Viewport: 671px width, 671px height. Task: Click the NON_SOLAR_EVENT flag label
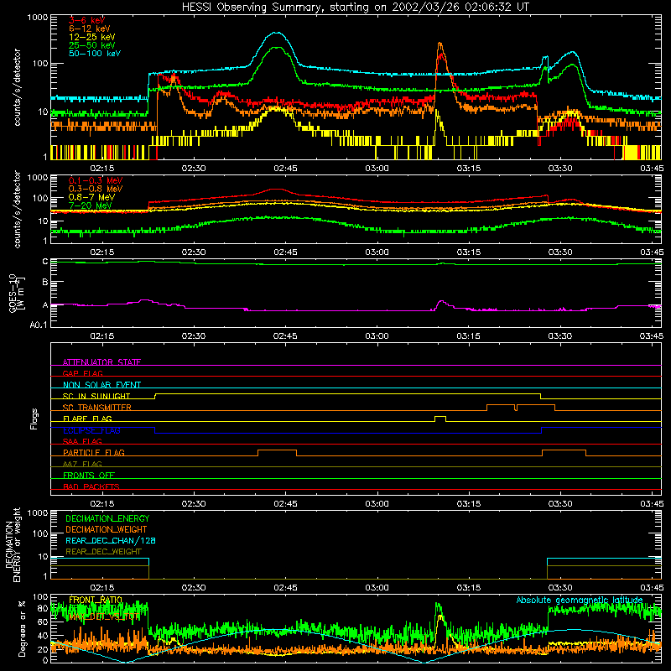tap(101, 385)
